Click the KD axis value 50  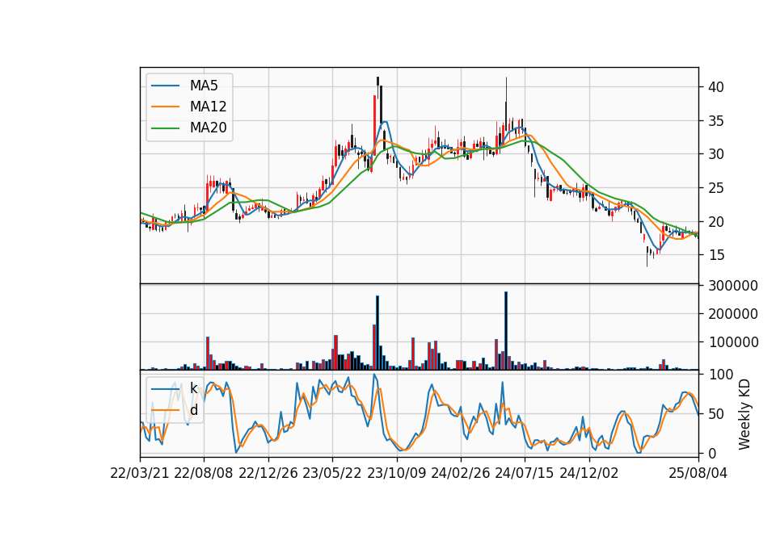[716, 414]
